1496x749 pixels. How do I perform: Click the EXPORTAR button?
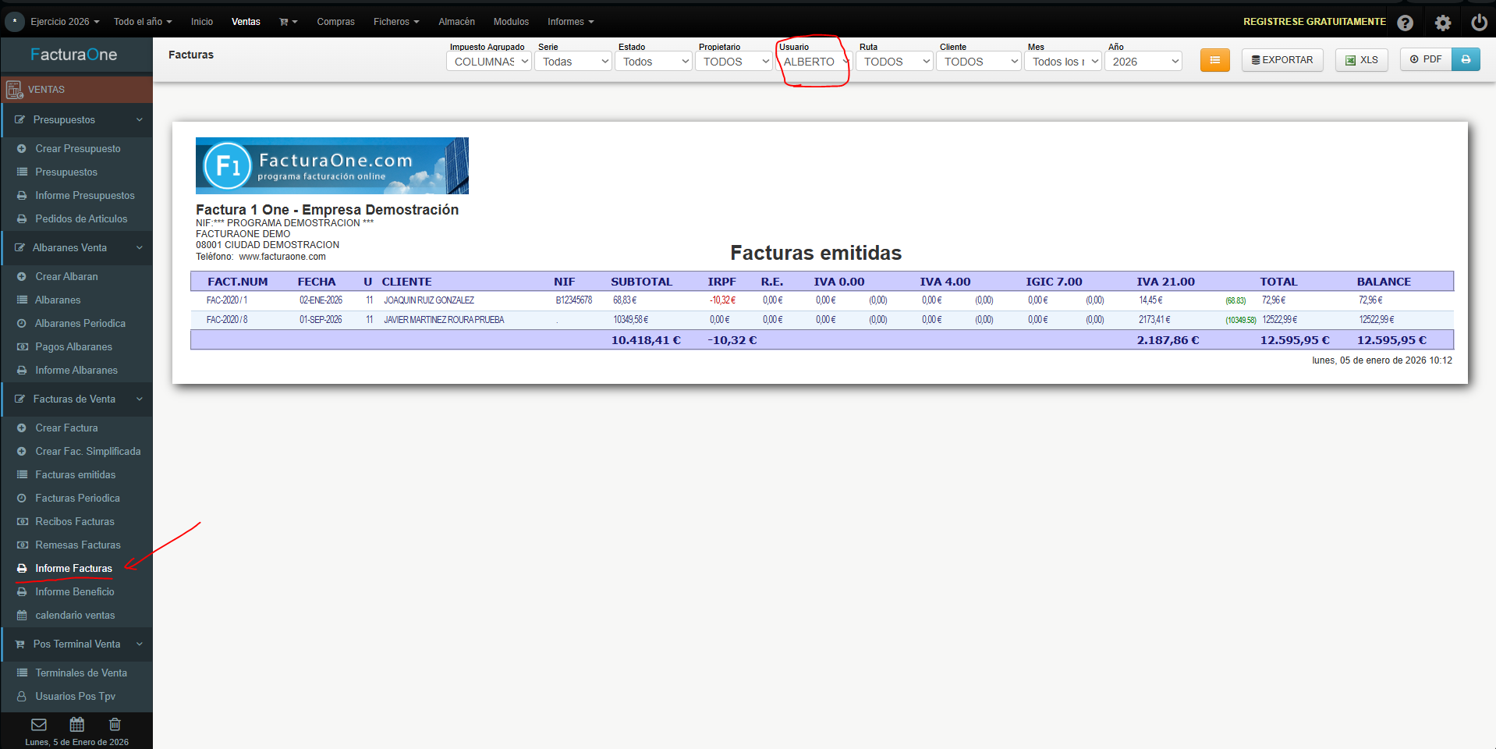pos(1282,60)
